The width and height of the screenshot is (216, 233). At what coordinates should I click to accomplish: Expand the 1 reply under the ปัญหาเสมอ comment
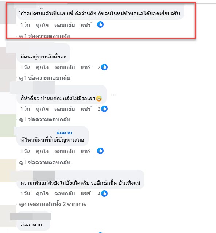point(45,163)
